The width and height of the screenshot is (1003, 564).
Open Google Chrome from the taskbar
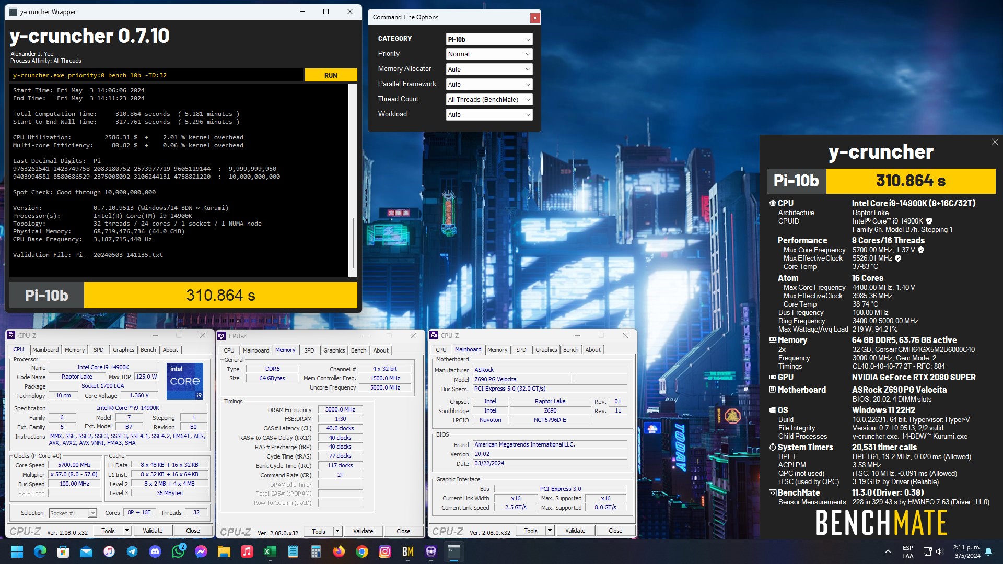[362, 551]
